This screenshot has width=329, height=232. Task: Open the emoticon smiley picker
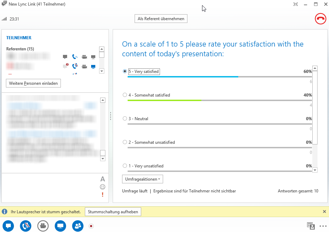pyautogui.click(x=103, y=187)
